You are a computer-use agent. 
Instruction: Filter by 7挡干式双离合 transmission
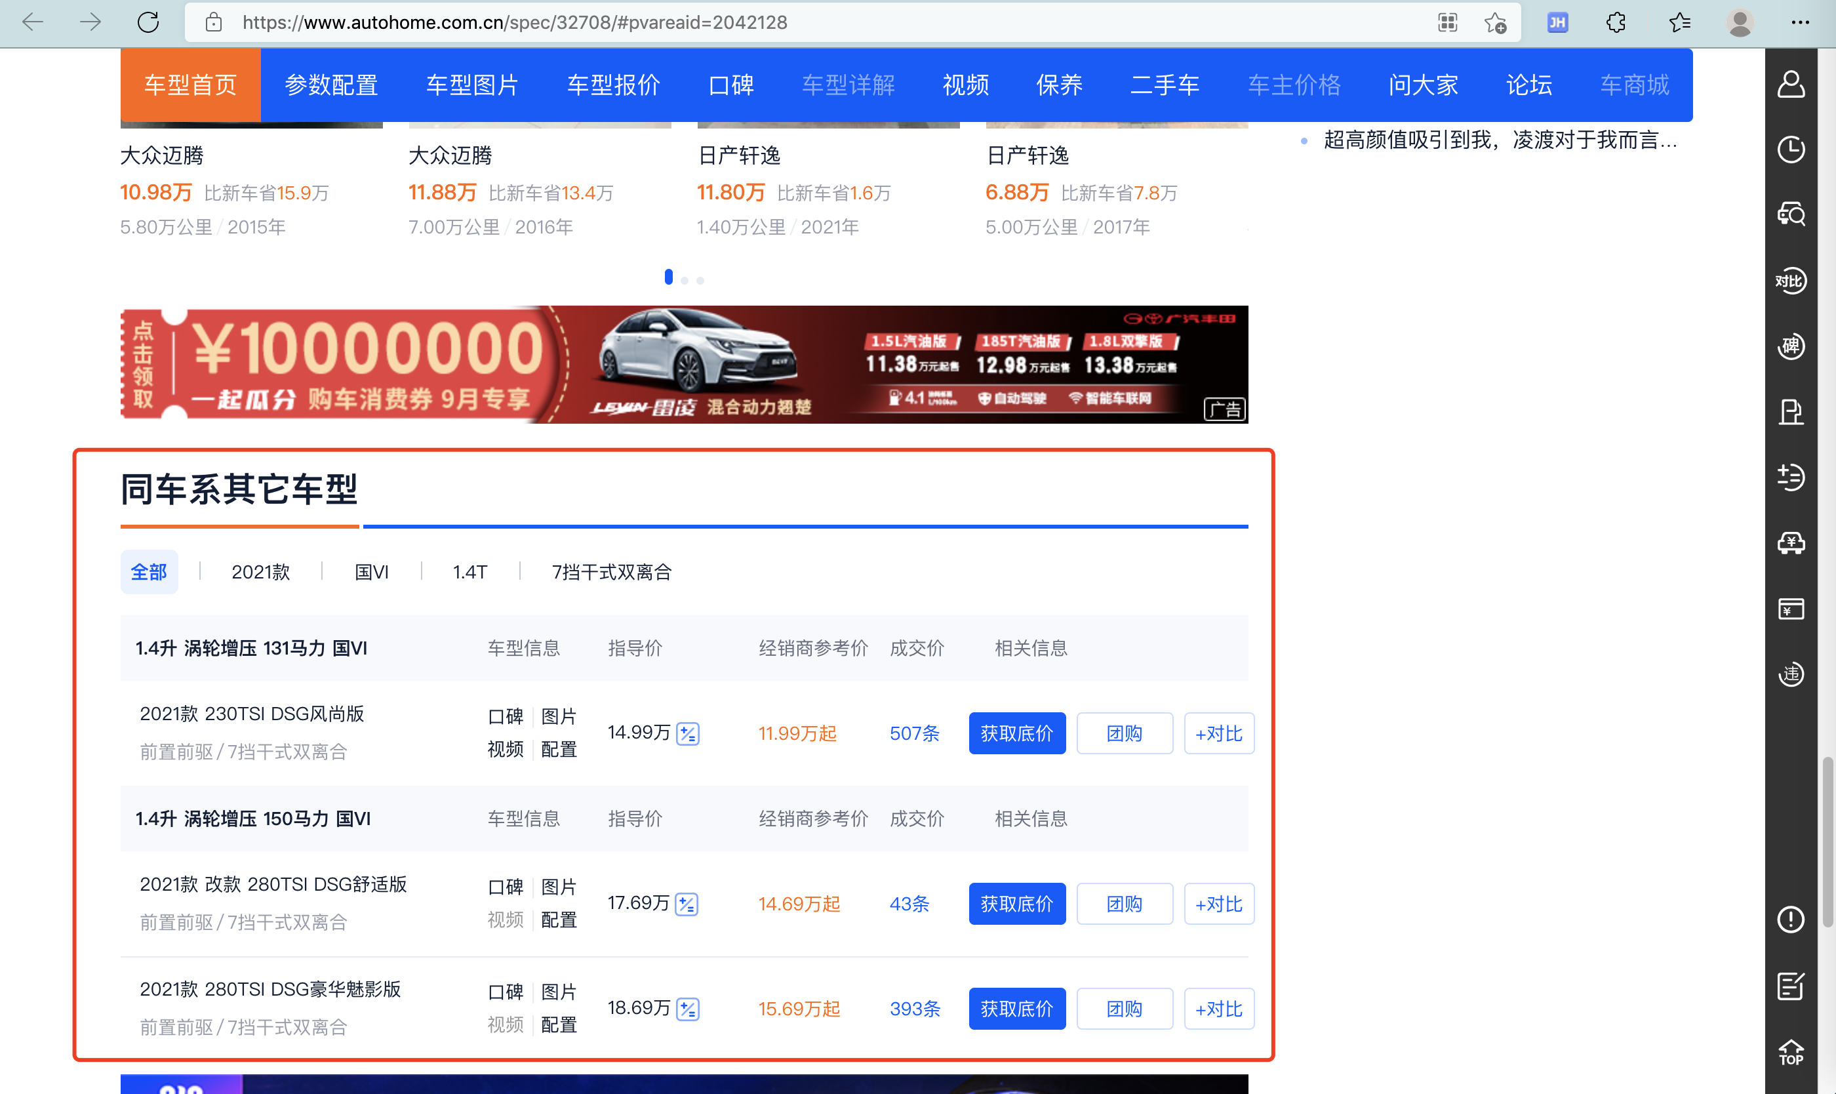pyautogui.click(x=612, y=572)
